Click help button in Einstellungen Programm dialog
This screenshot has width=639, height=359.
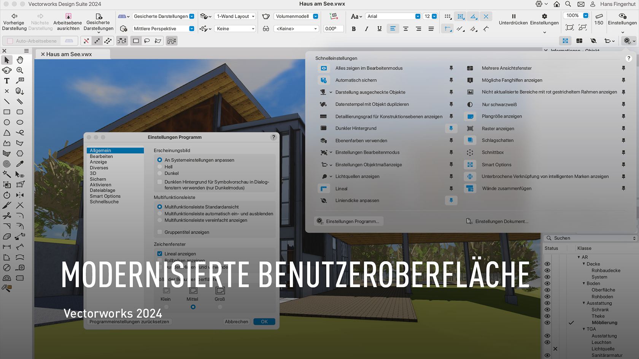[273, 137]
